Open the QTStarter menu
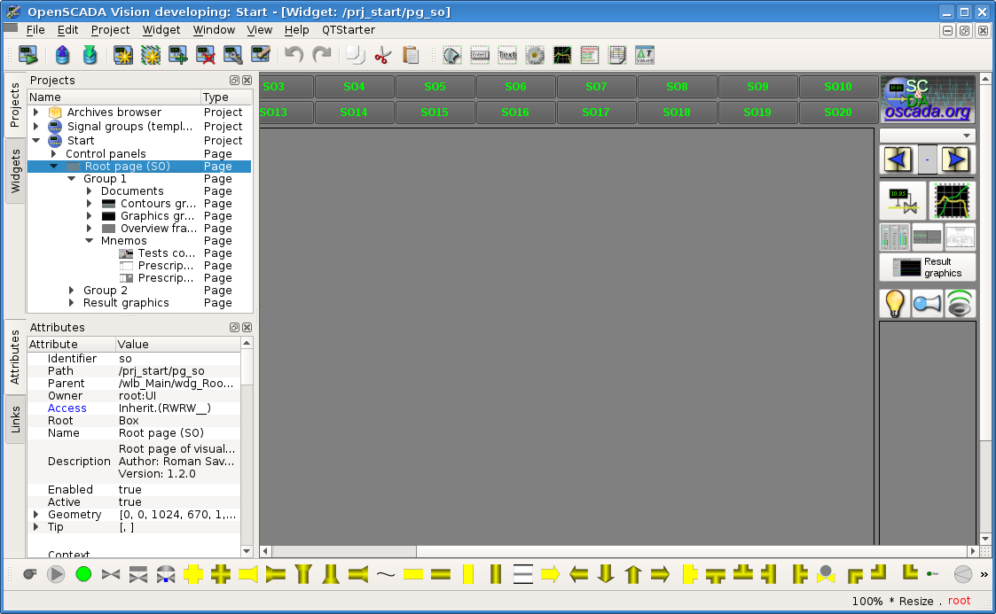Screen dimensions: 996x614 (348, 30)
